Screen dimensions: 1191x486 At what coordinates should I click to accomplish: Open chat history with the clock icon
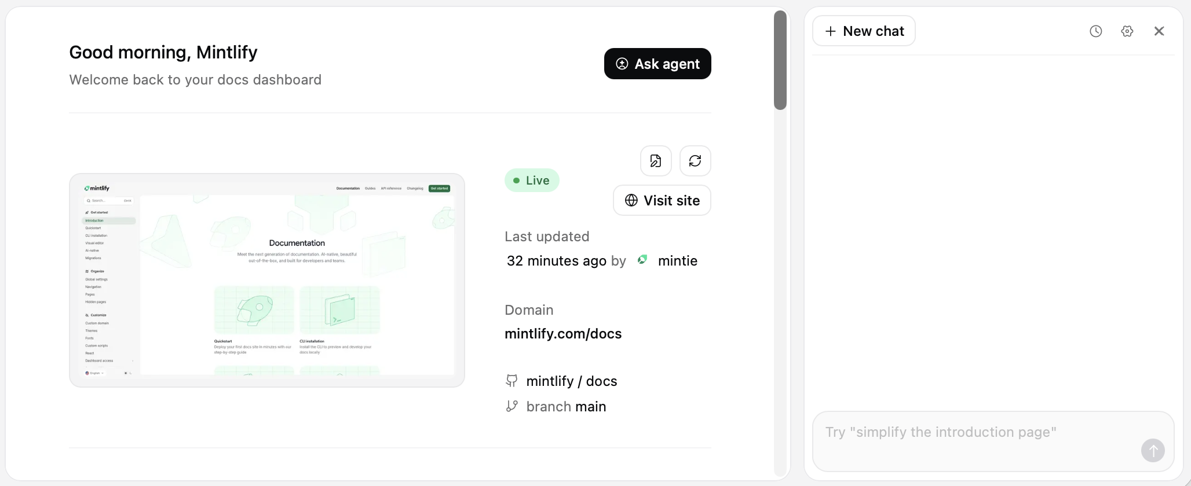pyautogui.click(x=1095, y=31)
